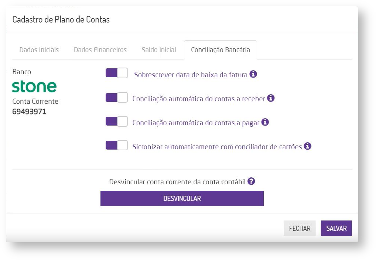Screen dimensions: 376x260
Task: Click FECHAR to close the dialog
Action: (x=300, y=229)
